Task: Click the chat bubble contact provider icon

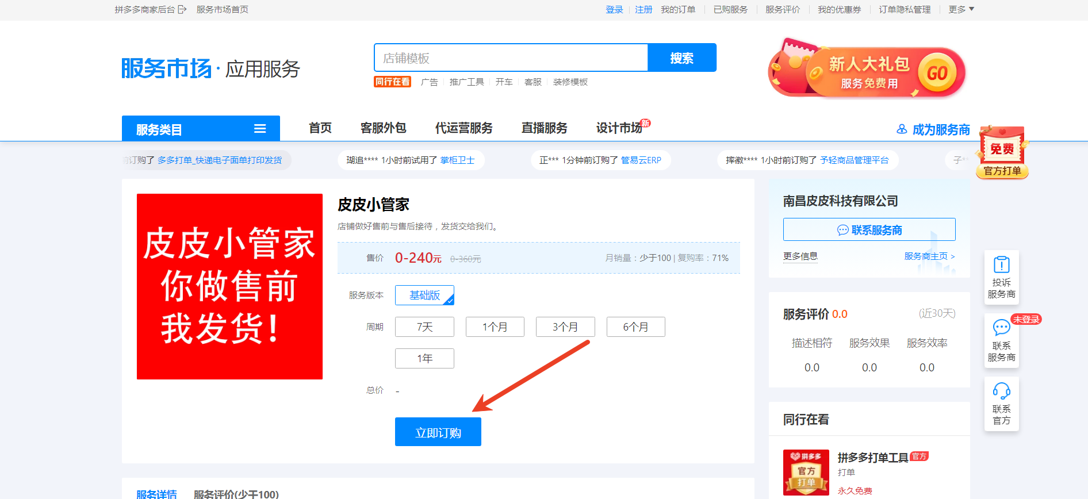Action: tap(1001, 328)
